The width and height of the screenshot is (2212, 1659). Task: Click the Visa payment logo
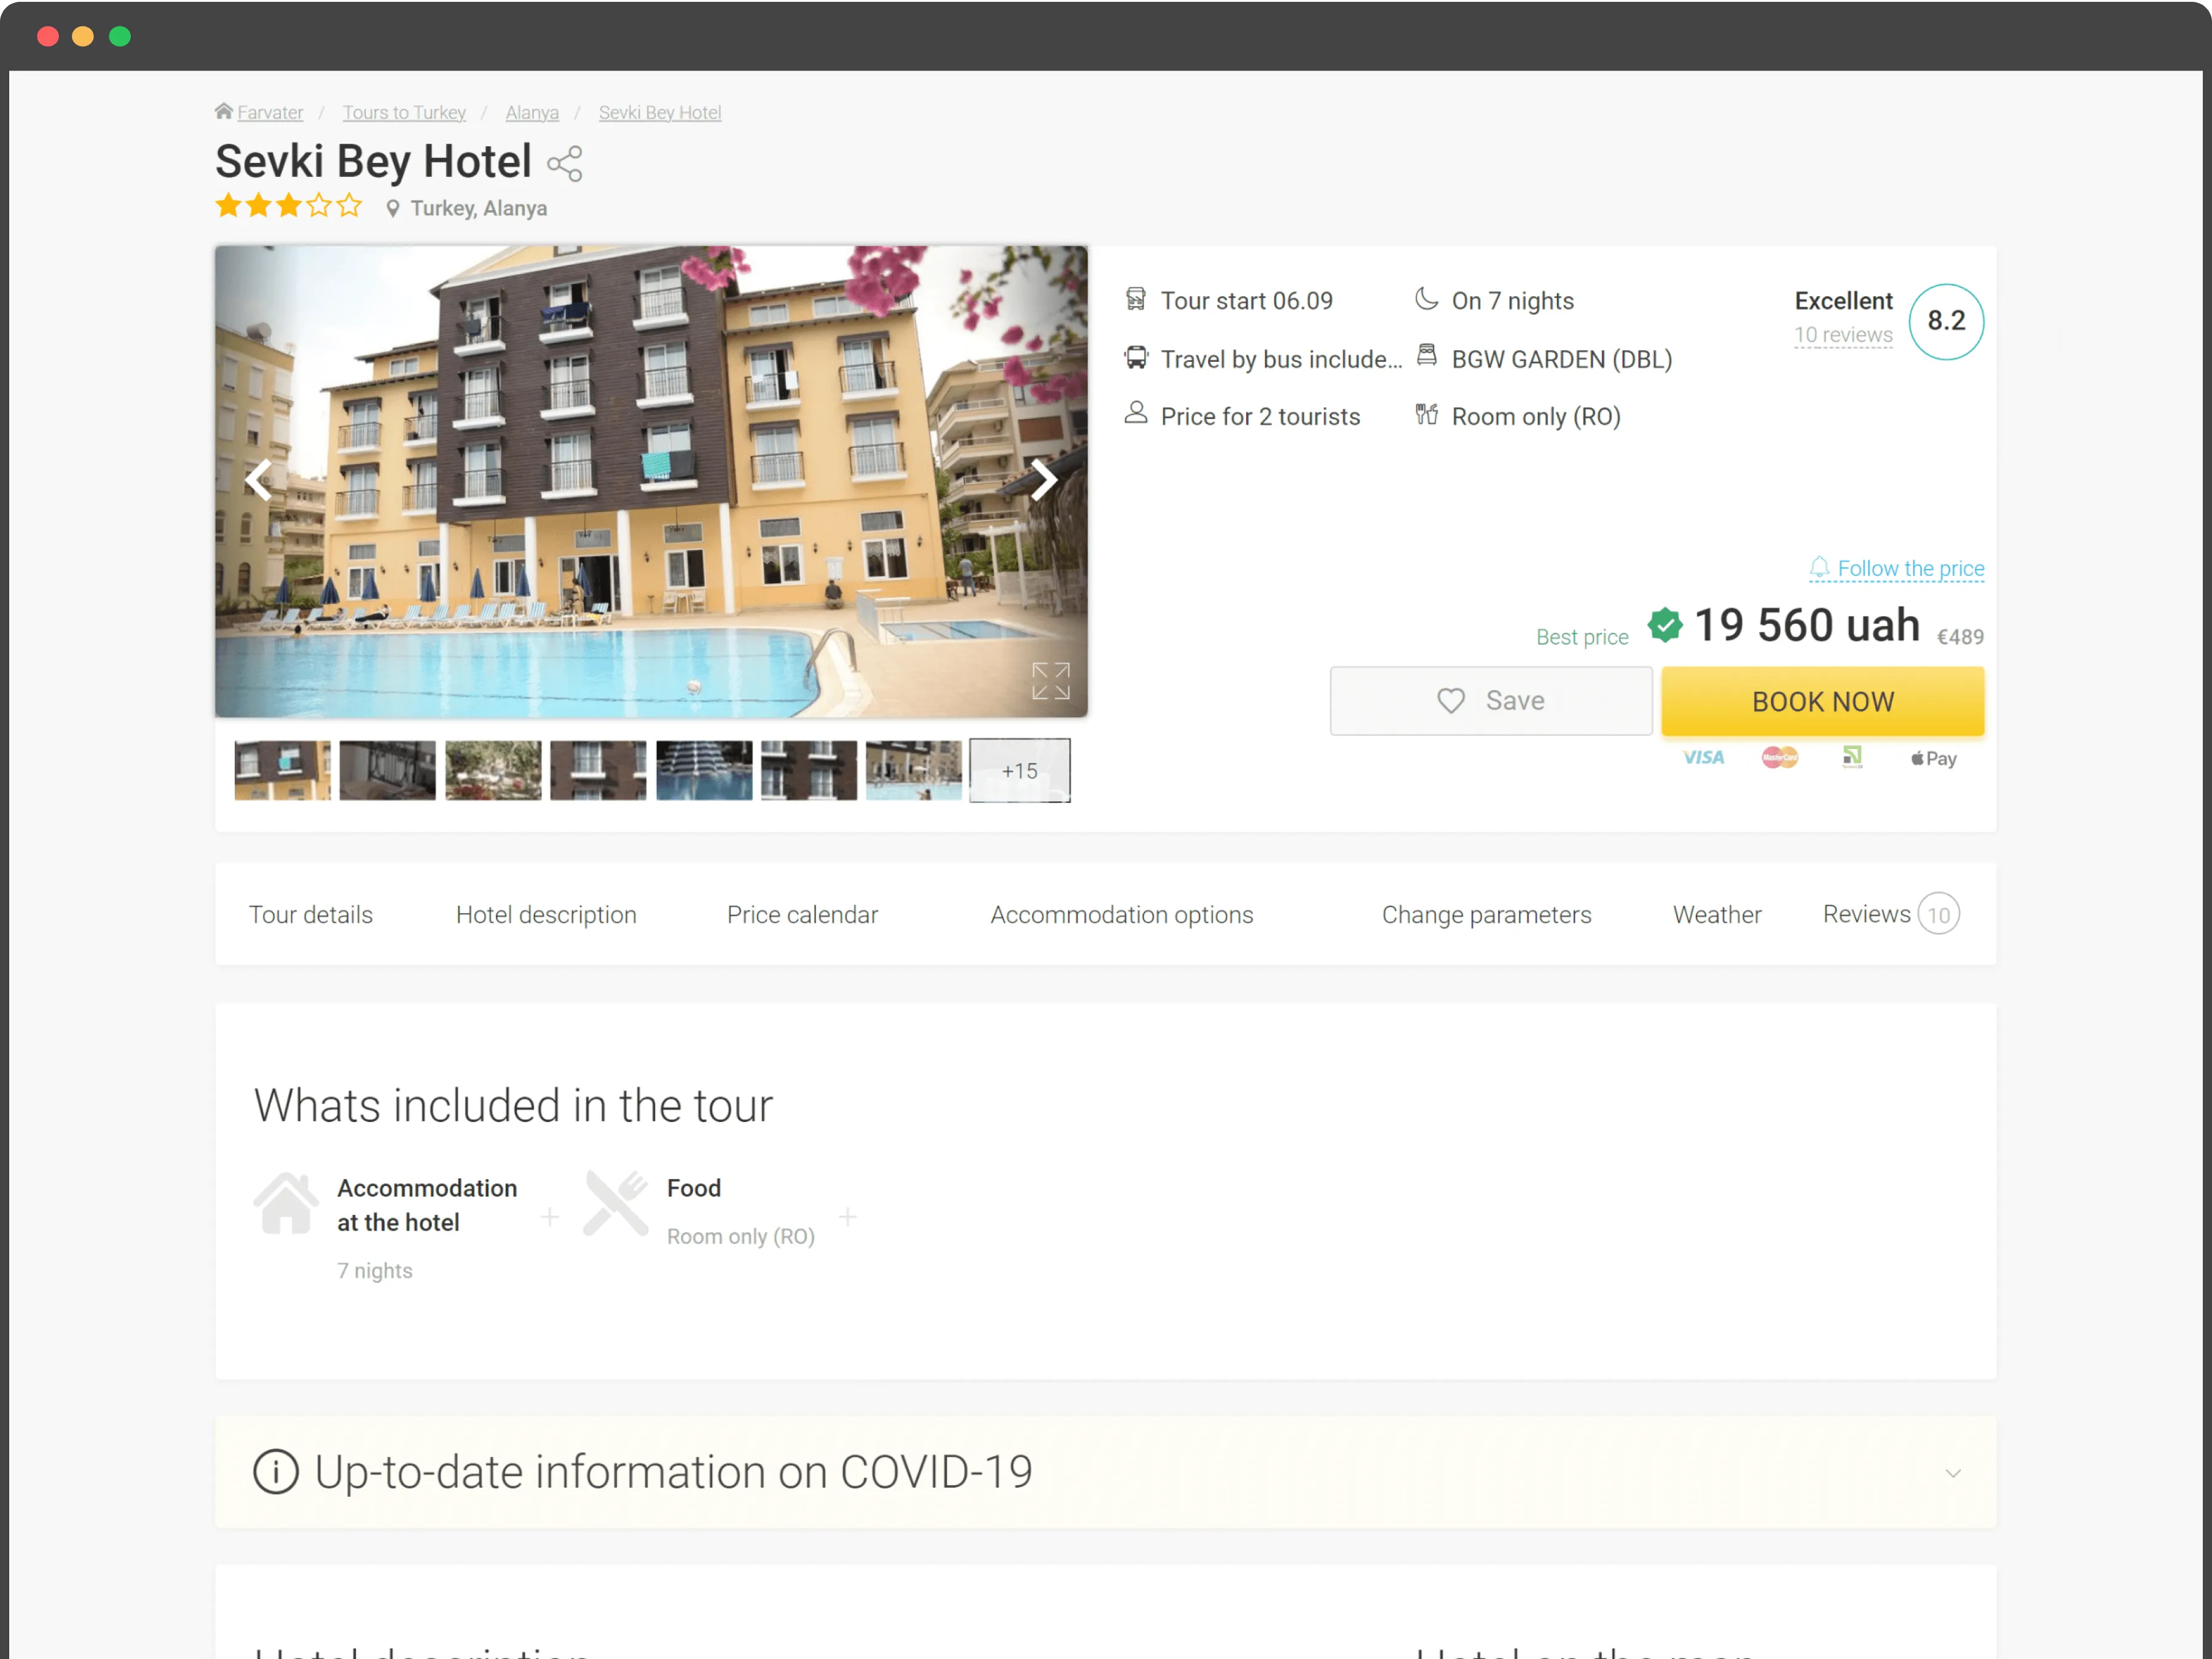1703,758
